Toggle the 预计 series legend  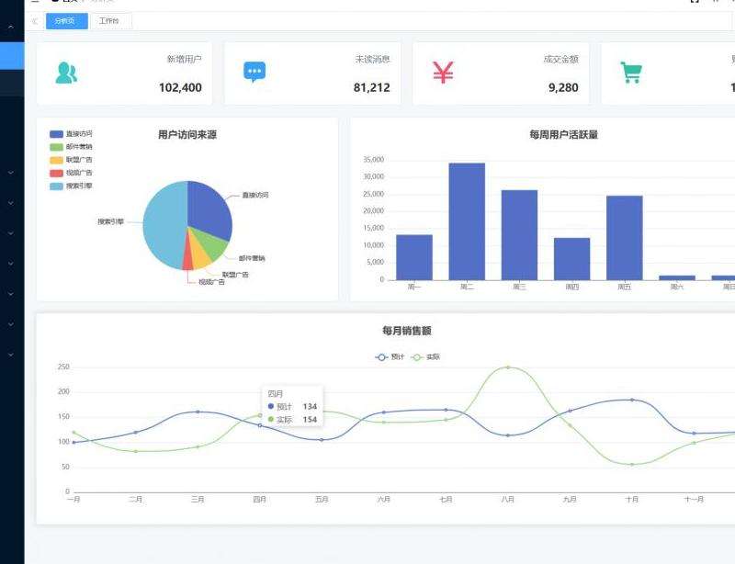tap(390, 357)
